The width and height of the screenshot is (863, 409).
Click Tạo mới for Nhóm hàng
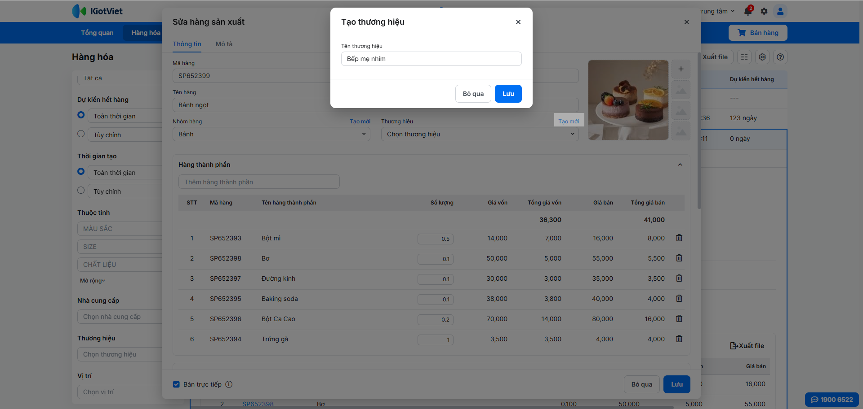tap(360, 122)
